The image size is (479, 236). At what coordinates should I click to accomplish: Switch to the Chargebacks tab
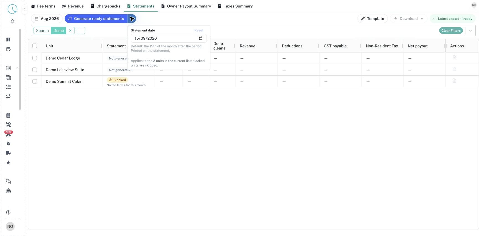tap(105, 6)
